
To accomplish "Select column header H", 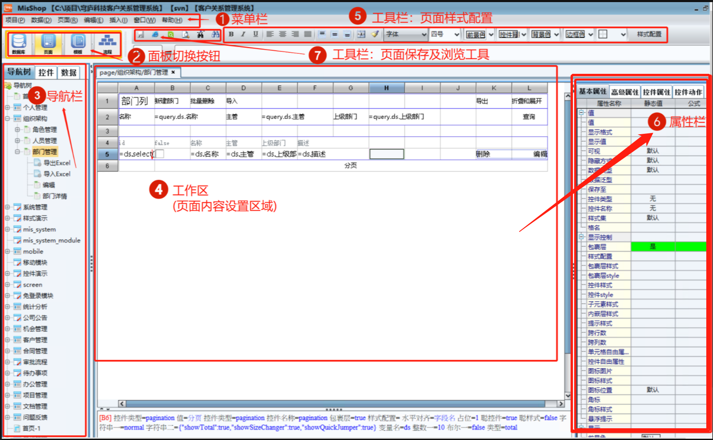I will pos(387,88).
